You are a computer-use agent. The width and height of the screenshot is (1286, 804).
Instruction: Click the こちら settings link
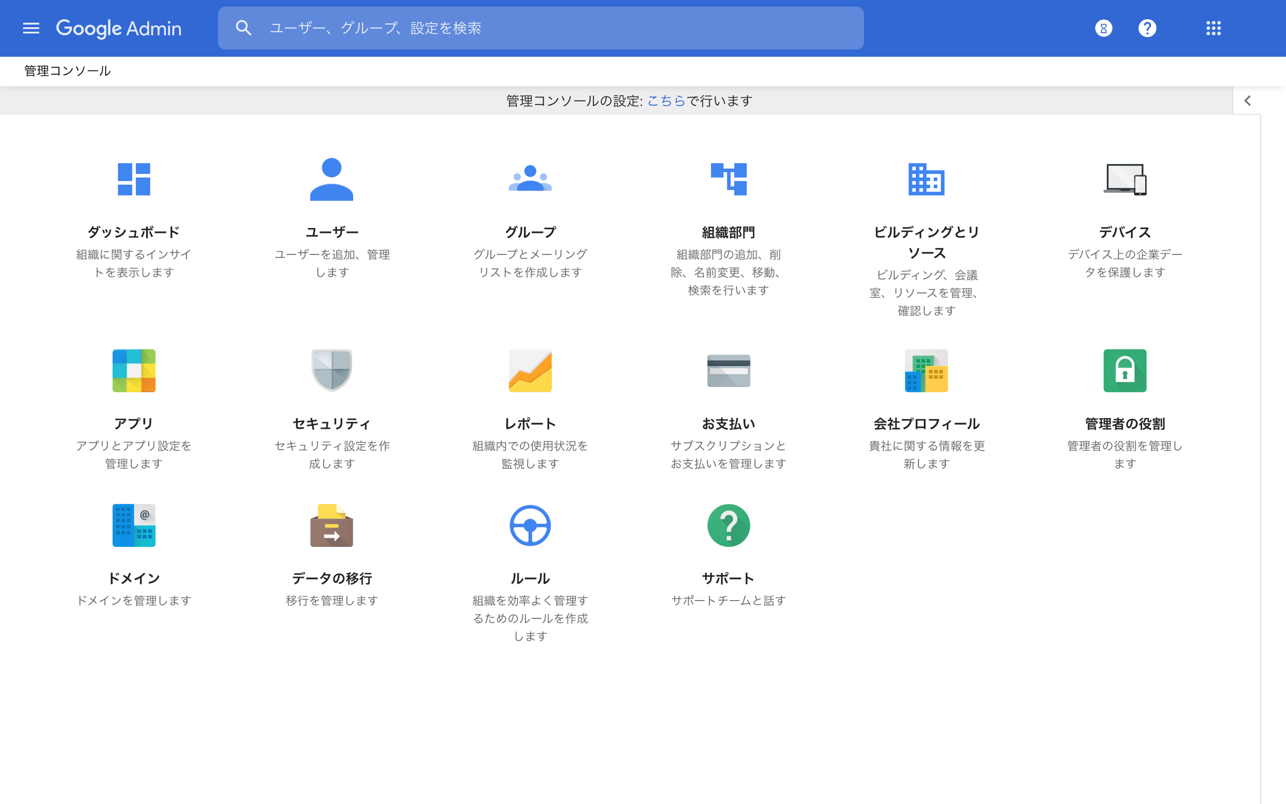coord(666,101)
